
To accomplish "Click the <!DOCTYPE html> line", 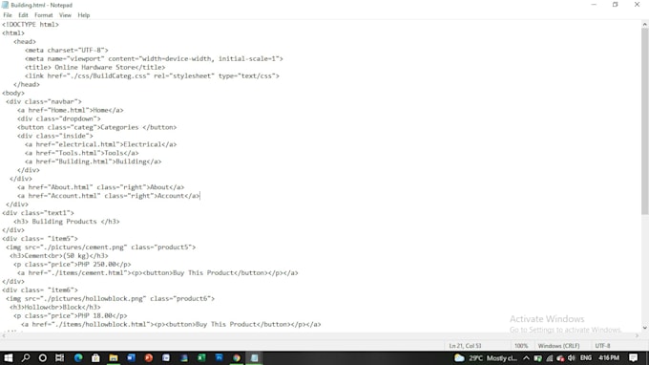I will point(31,25).
